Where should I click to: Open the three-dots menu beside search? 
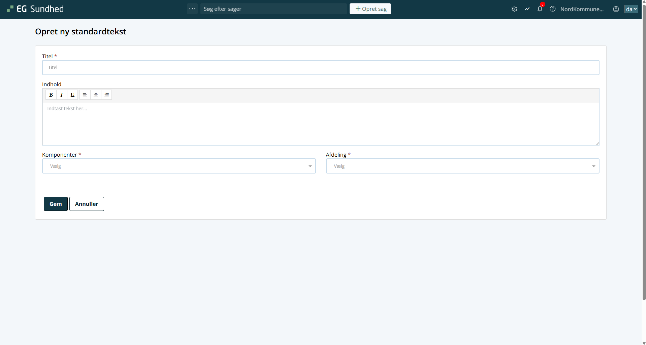(192, 9)
